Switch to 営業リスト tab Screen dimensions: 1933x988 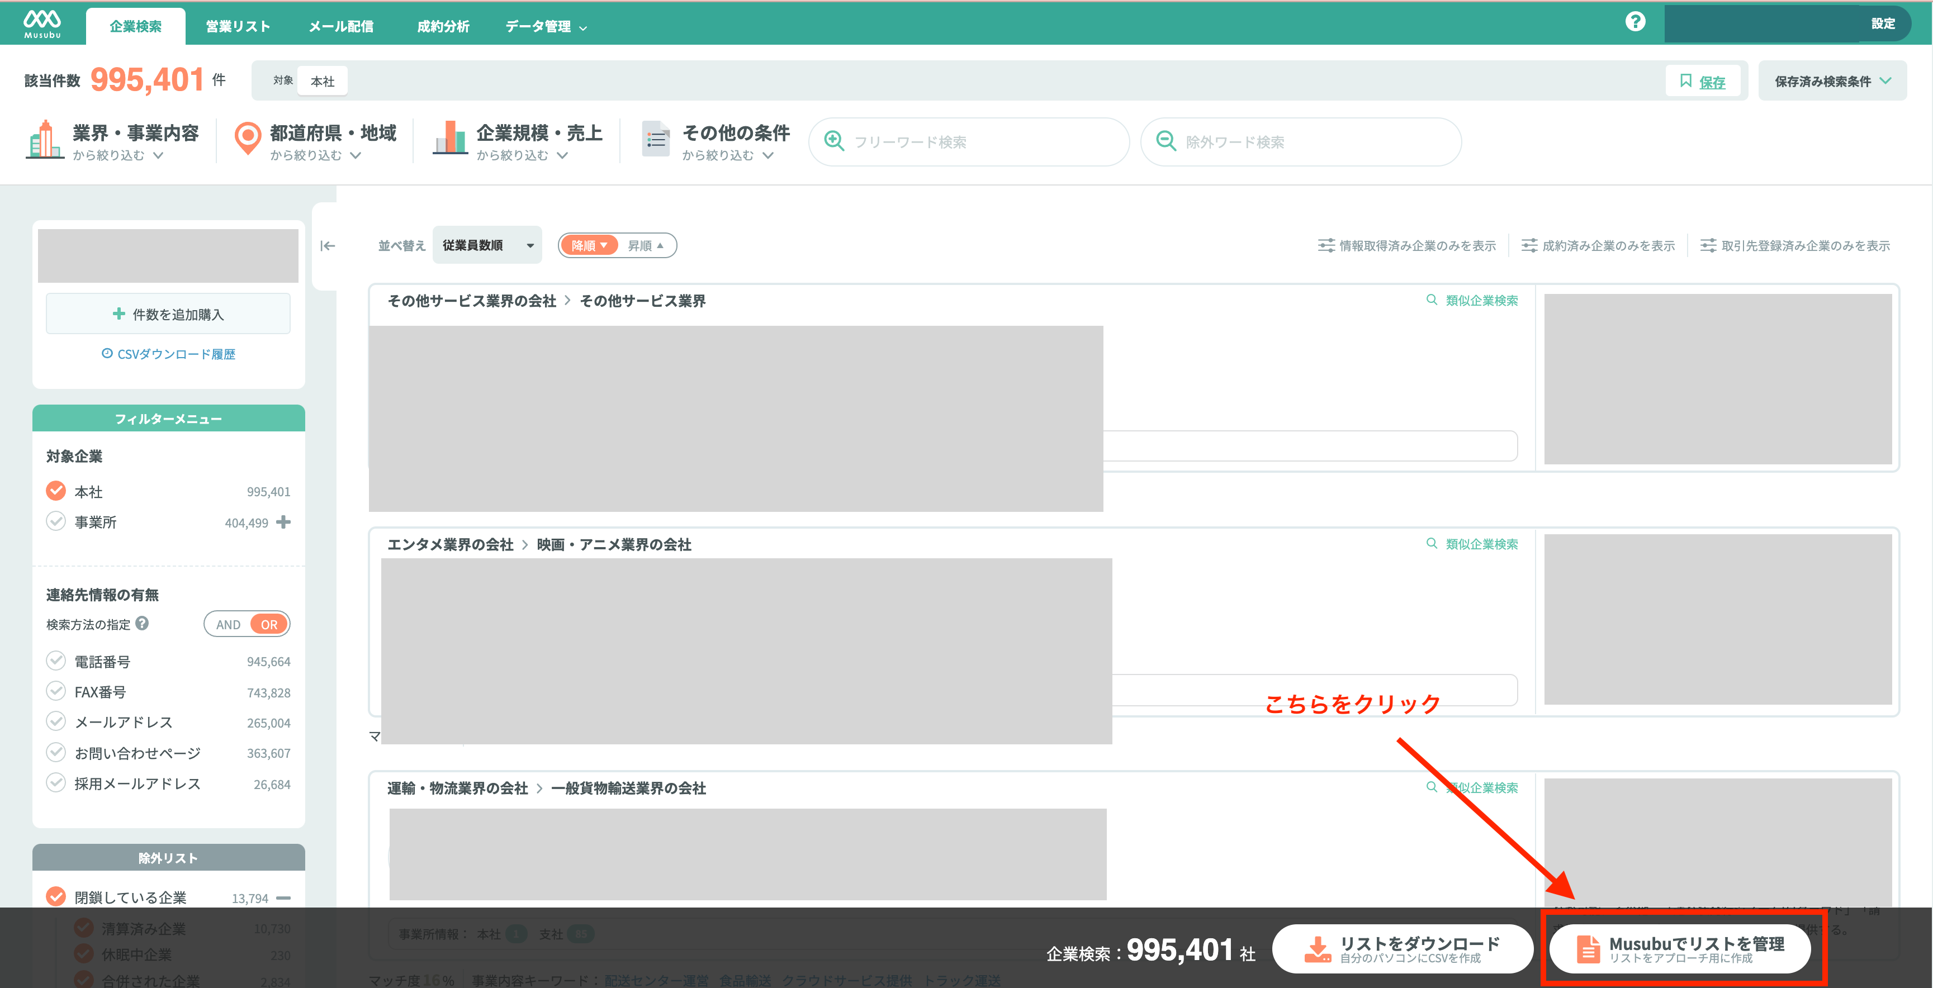pyautogui.click(x=238, y=27)
